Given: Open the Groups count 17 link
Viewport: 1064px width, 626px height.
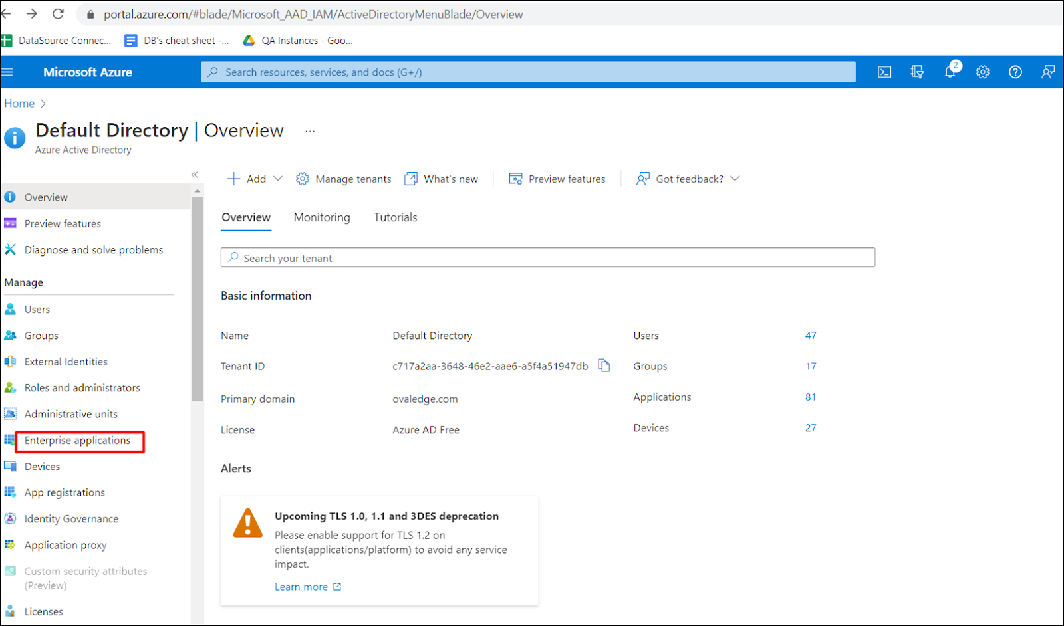Looking at the screenshot, I should coord(811,366).
